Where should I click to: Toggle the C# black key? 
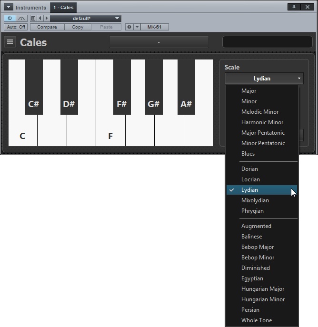(x=34, y=87)
